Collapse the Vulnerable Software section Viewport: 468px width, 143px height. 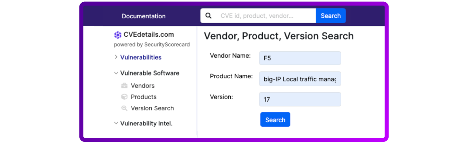point(116,73)
